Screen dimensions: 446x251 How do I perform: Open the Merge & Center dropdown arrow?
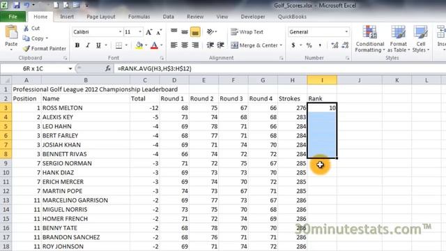[x=281, y=45]
